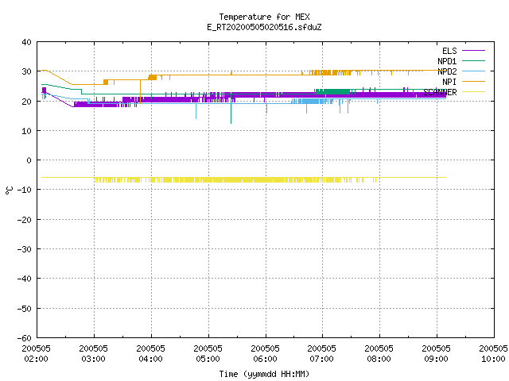Viewport: 509px width, 381px height.
Task: Click the x-axis tick label 06:00
Action: (265, 359)
